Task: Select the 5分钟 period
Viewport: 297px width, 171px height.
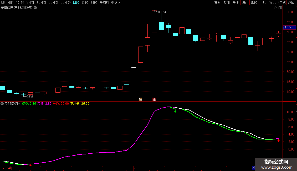Action: tap(30, 2)
